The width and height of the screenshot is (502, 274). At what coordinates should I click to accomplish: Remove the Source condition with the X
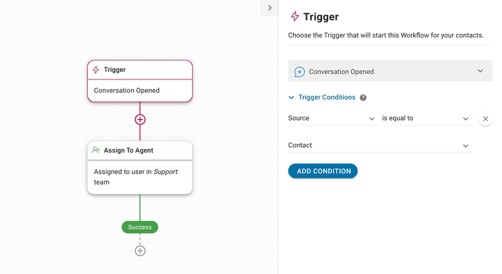tap(485, 119)
